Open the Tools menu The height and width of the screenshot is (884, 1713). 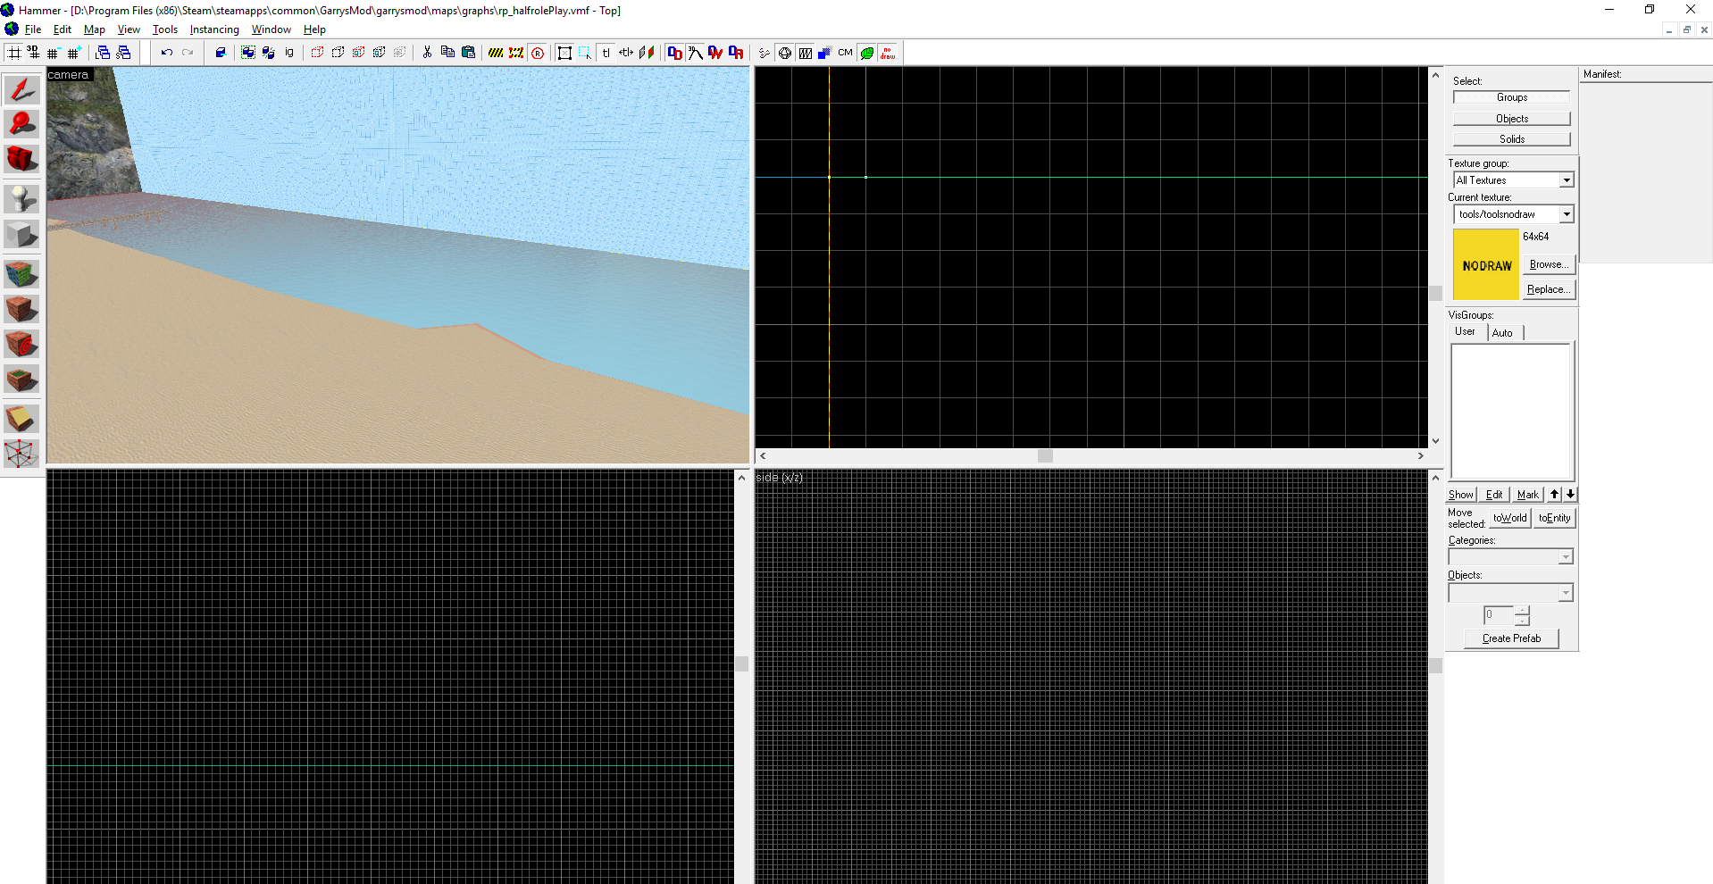pos(165,29)
